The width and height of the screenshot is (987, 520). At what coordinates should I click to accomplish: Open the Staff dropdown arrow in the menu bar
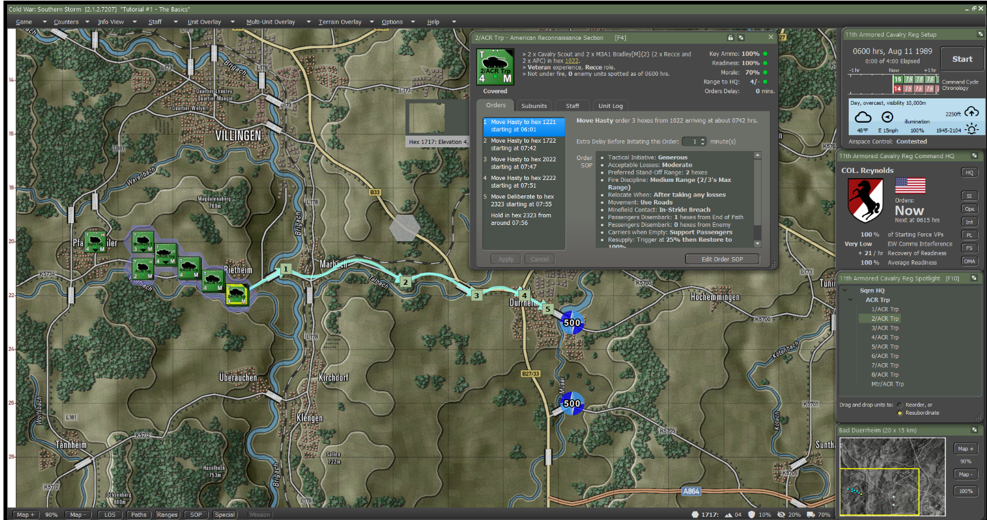tap(175, 22)
